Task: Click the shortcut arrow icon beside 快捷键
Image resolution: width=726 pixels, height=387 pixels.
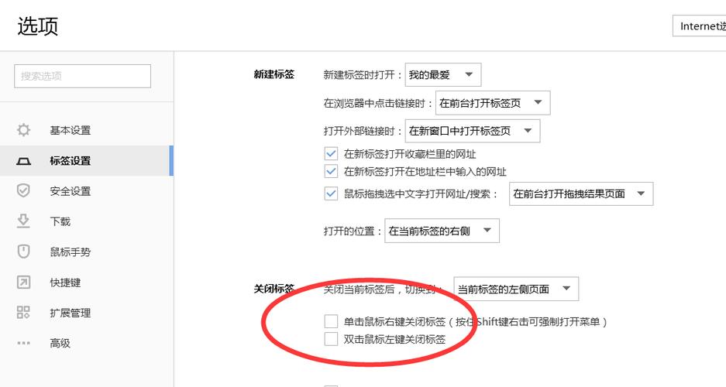Action: 23,282
